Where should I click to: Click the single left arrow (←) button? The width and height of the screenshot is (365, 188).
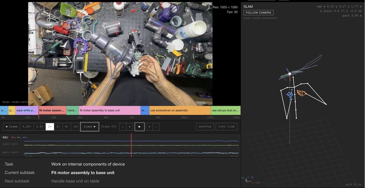pyautogui.click(x=123, y=127)
